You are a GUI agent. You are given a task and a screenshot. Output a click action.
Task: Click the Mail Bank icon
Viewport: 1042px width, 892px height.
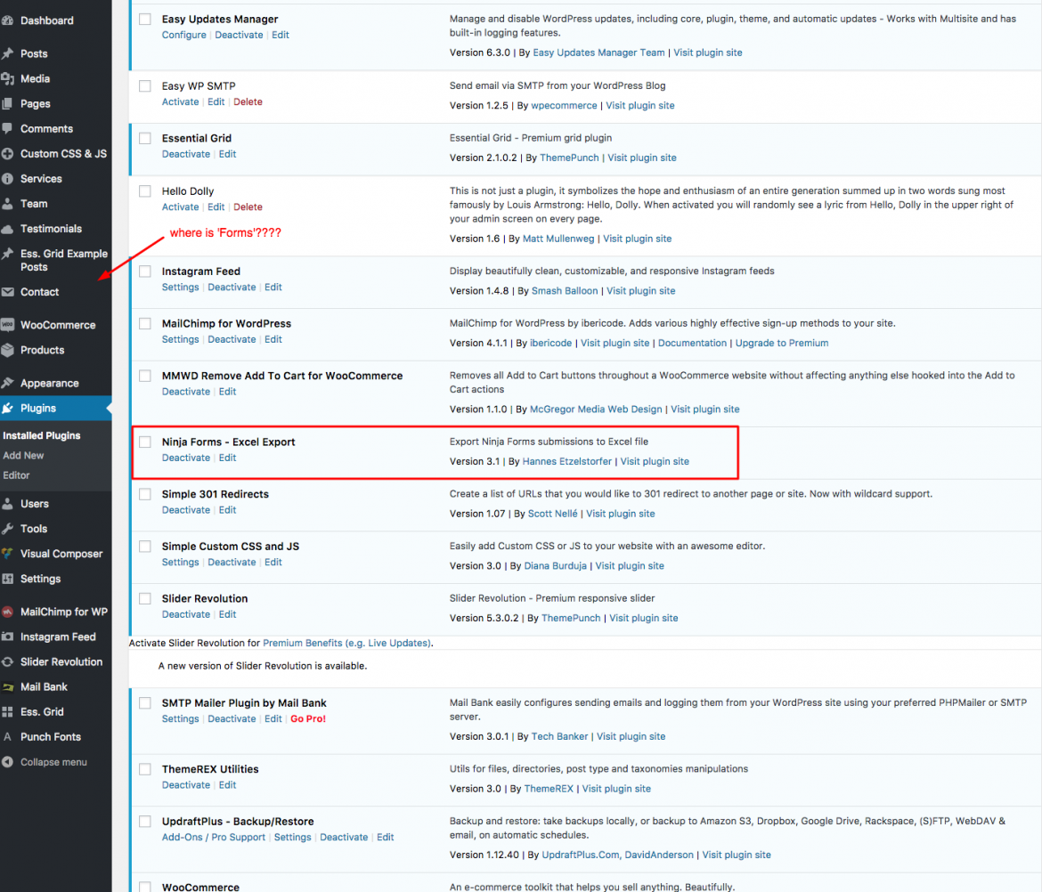[x=7, y=686]
